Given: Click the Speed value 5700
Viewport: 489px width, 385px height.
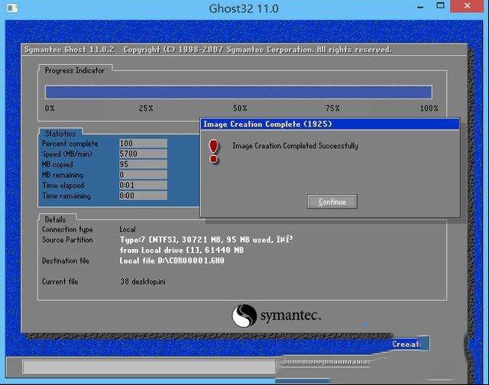Looking at the screenshot, I should click(143, 154).
